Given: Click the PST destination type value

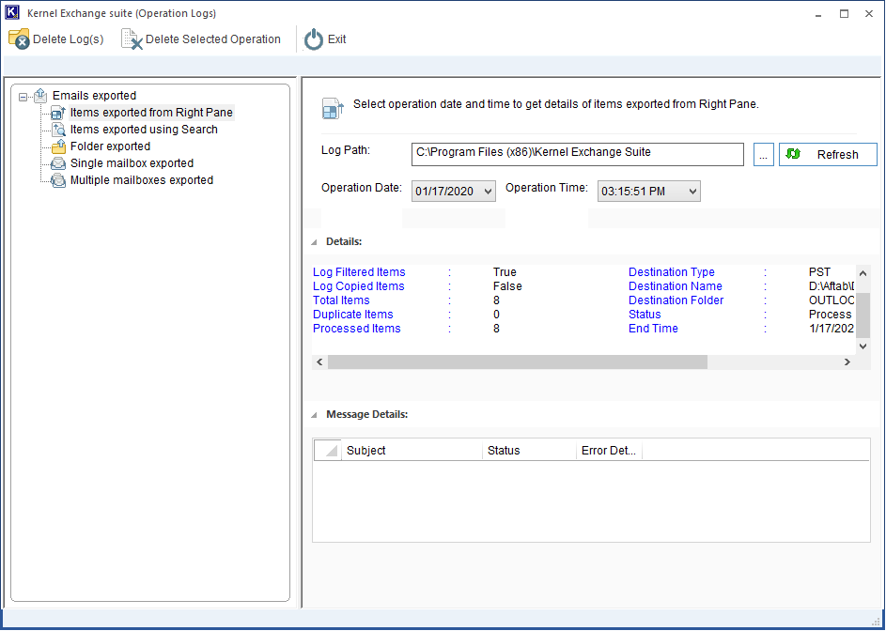Looking at the screenshot, I should coord(820,272).
